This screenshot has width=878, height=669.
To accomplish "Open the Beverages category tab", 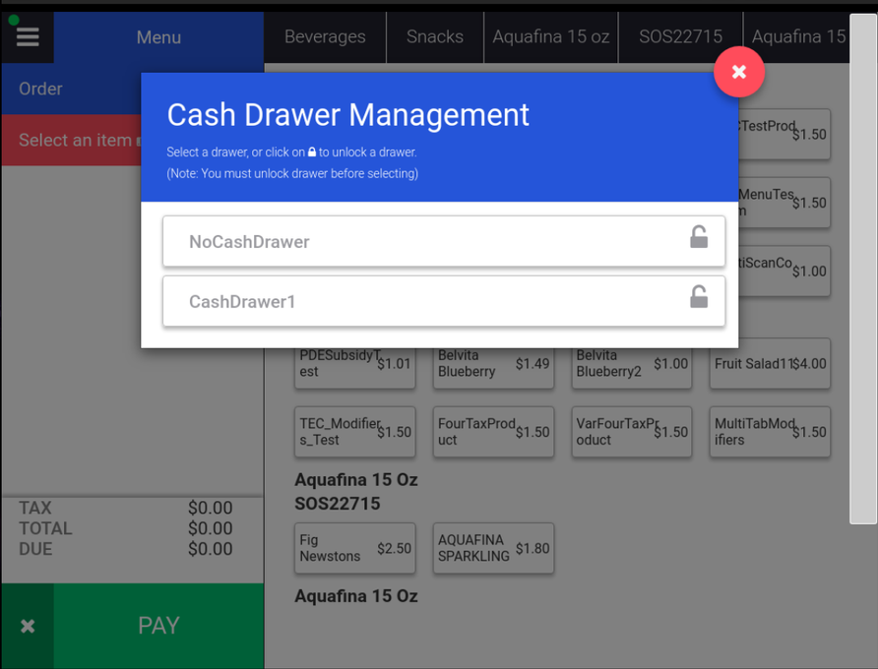I will (325, 37).
